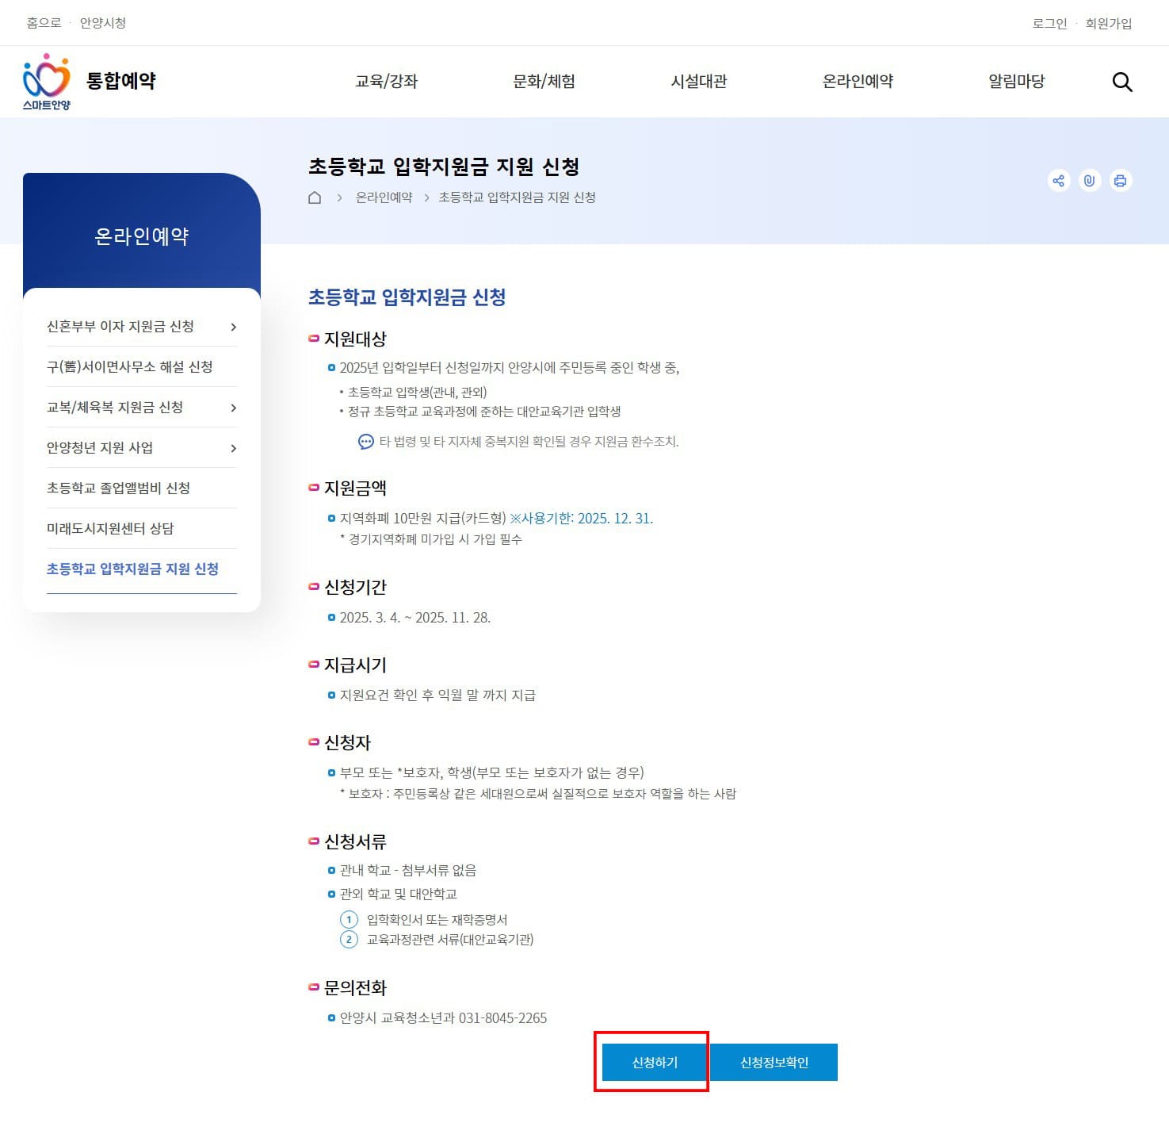Click 온라인예약 in the breadcrumb trail

coord(384,197)
